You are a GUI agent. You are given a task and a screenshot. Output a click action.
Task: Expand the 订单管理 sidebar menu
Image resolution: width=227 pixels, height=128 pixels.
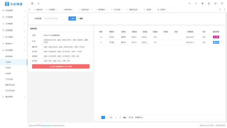[x=14, y=24]
